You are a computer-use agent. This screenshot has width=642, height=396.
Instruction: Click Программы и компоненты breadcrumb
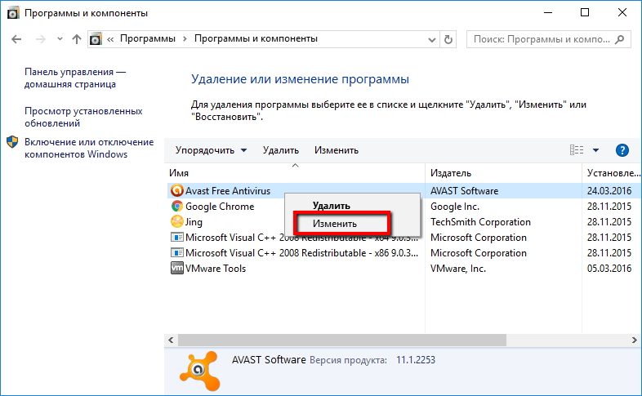pos(256,38)
